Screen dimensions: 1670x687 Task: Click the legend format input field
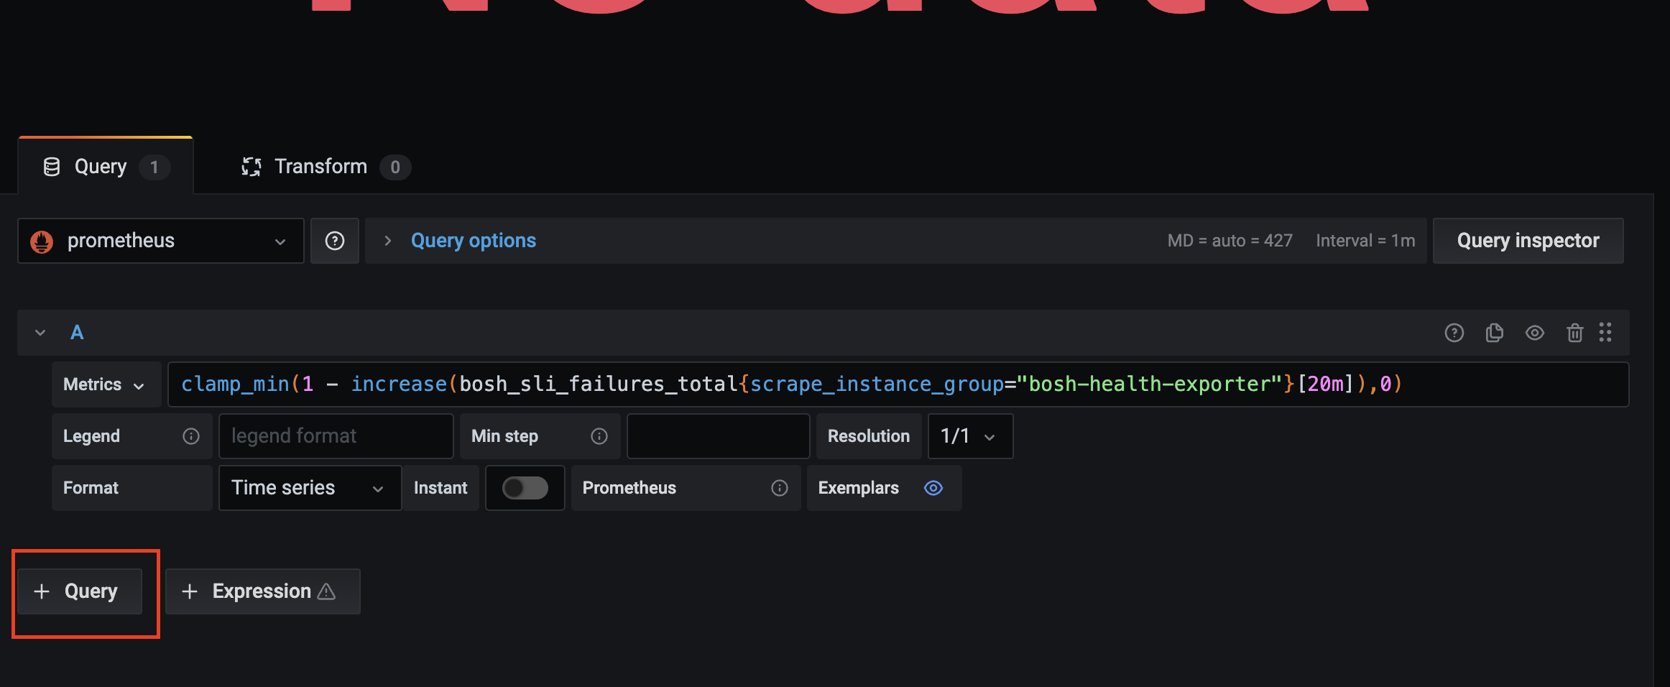point(336,436)
